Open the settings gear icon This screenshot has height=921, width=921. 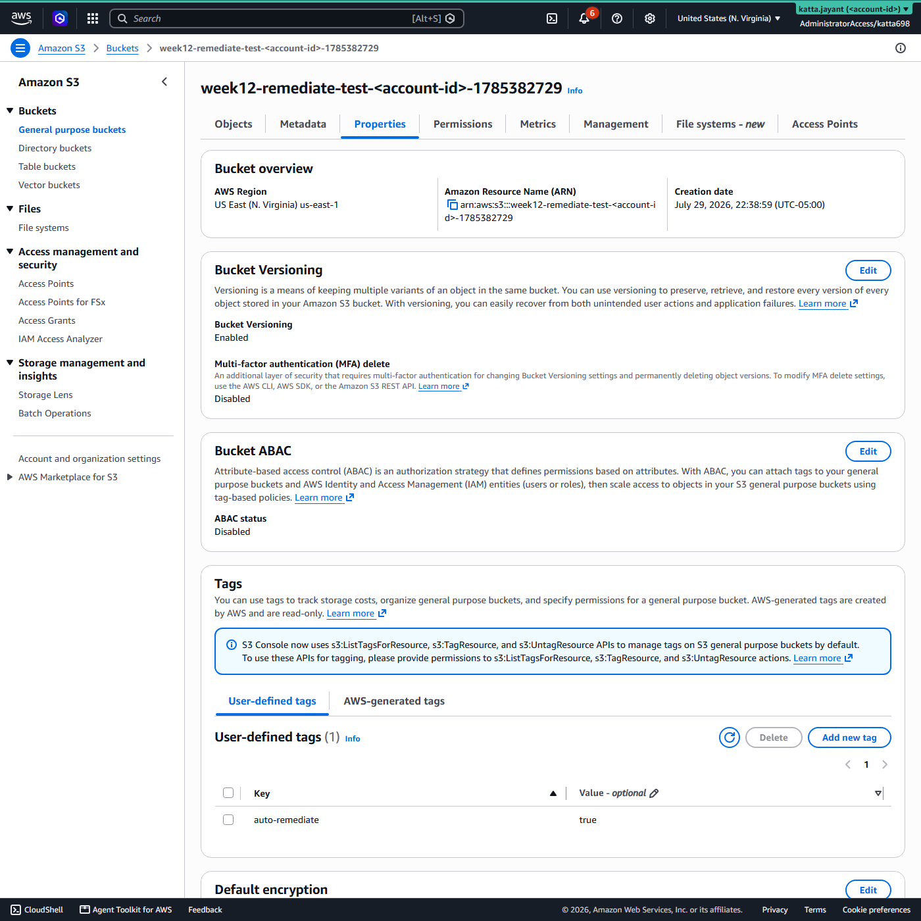(650, 18)
